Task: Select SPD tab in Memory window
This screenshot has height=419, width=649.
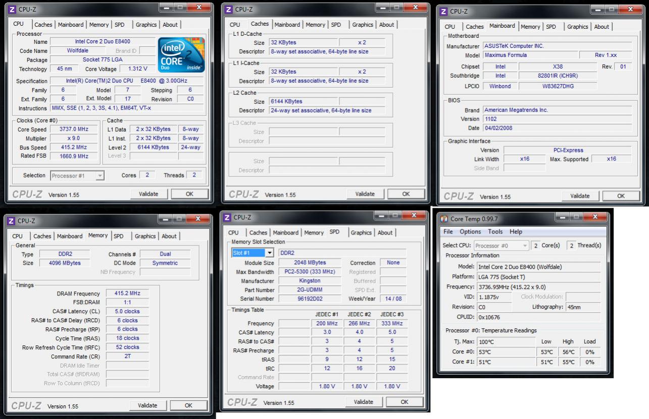Action: [x=119, y=236]
